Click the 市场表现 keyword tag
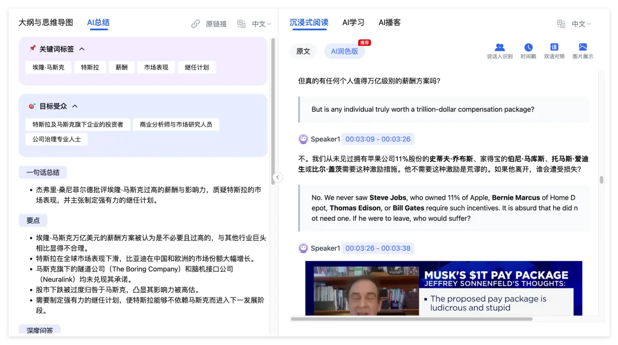This screenshot has height=345, width=618. [x=156, y=68]
